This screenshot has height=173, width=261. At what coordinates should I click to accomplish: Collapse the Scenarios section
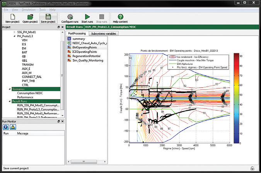tap(10, 89)
